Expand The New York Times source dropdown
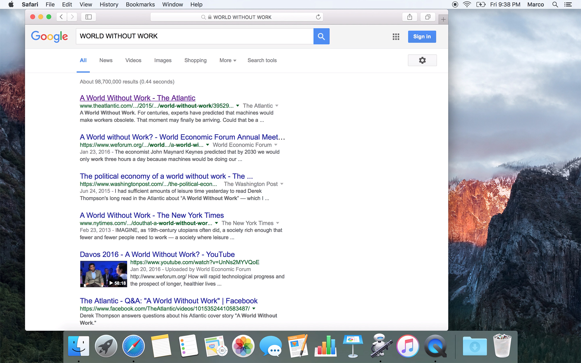This screenshot has width=581, height=363. pos(277,223)
